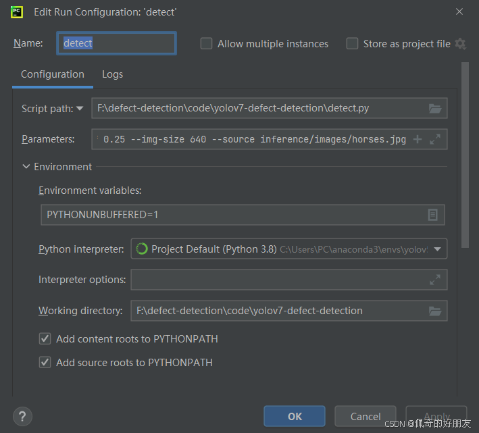The image size is (479, 433).
Task: Browse for Working directory with folder icon
Action: coord(435,311)
